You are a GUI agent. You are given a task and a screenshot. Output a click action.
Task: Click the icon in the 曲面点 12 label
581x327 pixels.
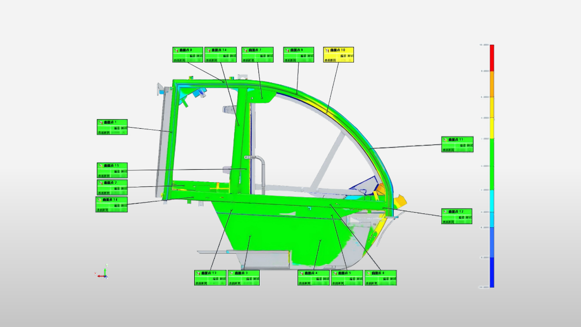point(445,212)
